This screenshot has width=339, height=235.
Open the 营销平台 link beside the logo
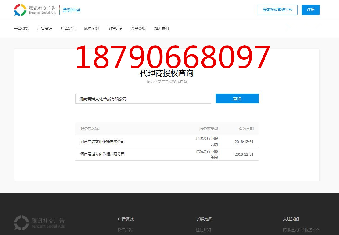pyautogui.click(x=72, y=10)
